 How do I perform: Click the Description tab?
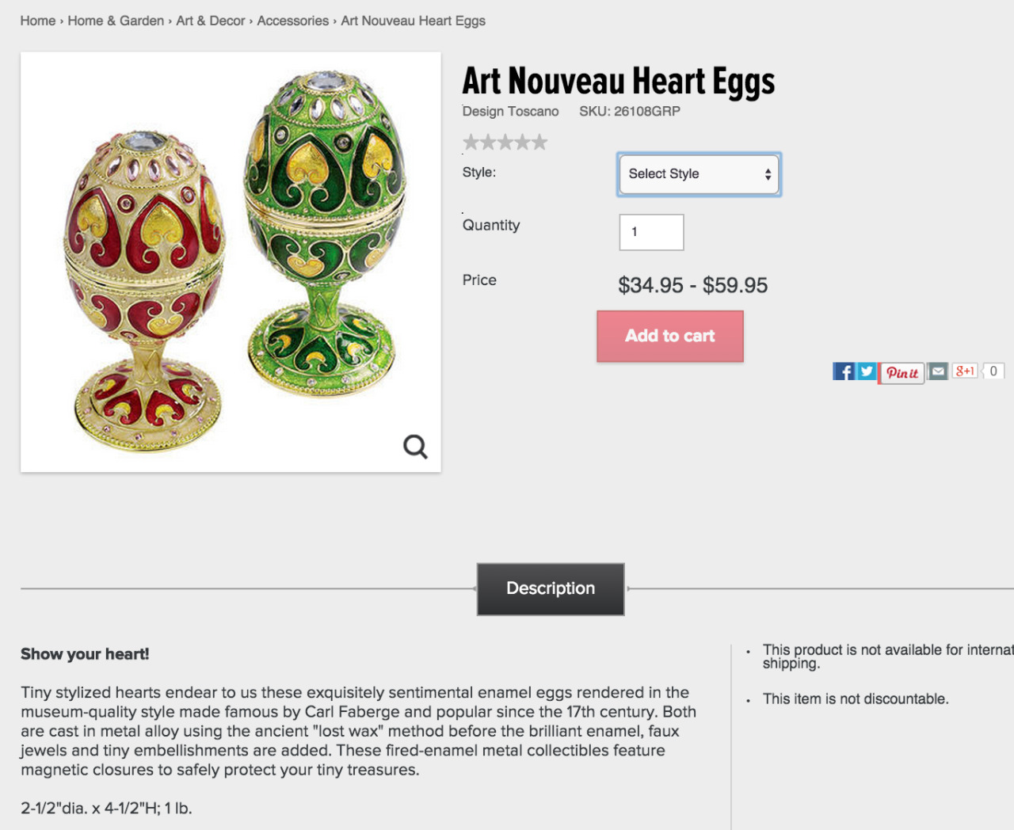point(551,588)
